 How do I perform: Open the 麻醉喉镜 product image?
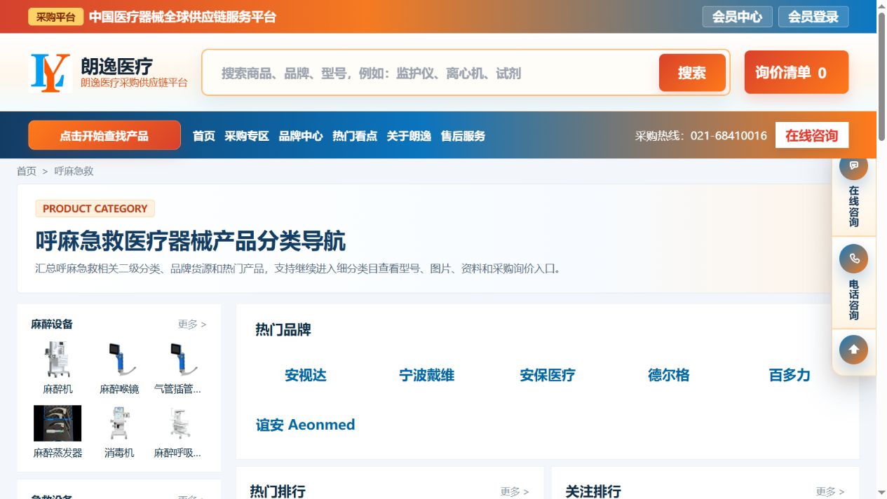point(119,360)
